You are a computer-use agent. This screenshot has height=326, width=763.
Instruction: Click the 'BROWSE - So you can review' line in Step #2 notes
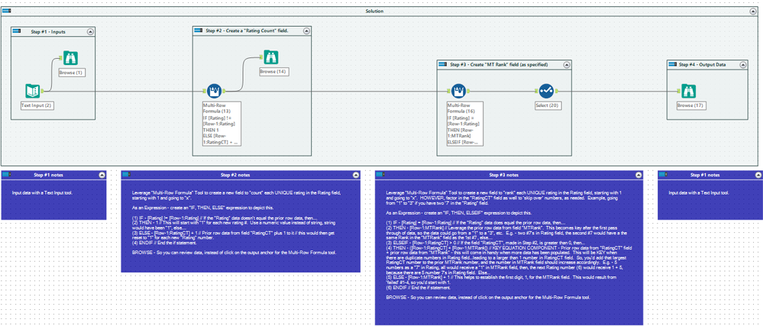point(234,251)
